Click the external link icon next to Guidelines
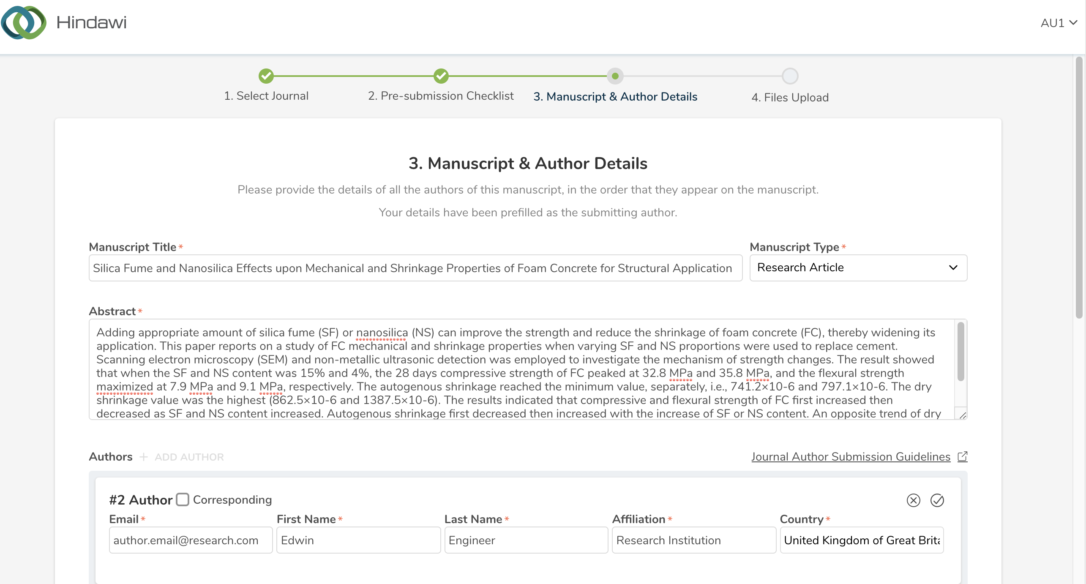This screenshot has height=584, width=1086. point(962,457)
